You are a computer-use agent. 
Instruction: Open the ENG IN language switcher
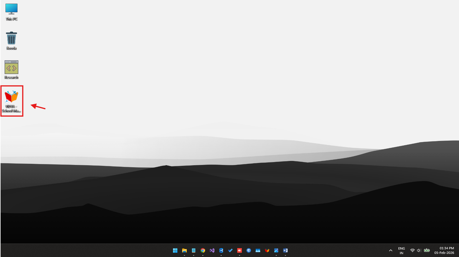coord(402,250)
